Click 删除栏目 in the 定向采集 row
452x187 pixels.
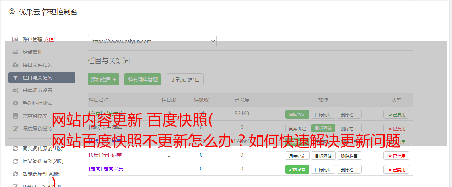click(349, 169)
